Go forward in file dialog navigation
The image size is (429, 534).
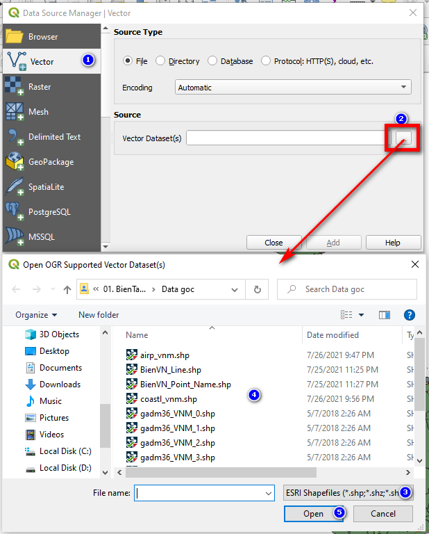pyautogui.click(x=36, y=289)
